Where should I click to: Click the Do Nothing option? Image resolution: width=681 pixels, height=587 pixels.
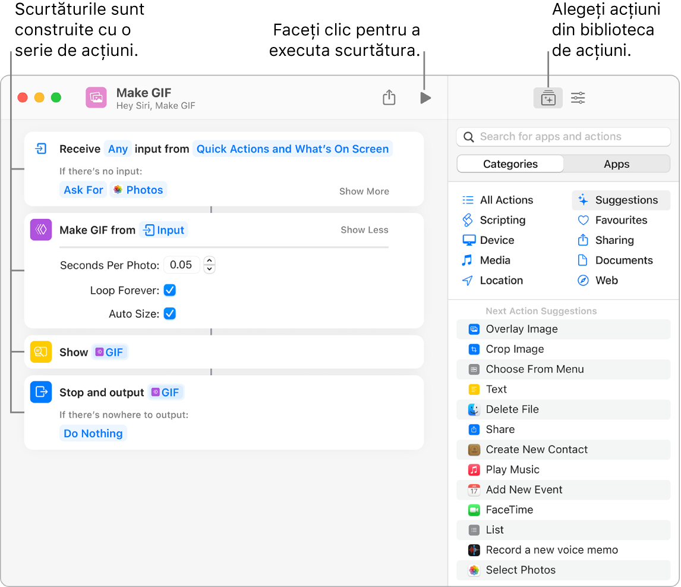[93, 434]
